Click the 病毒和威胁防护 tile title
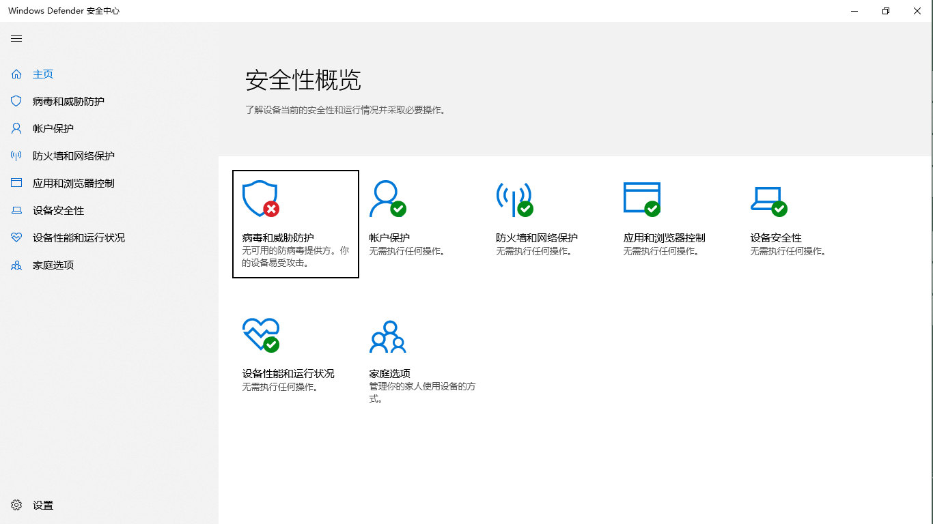The image size is (933, 524). 278,237
